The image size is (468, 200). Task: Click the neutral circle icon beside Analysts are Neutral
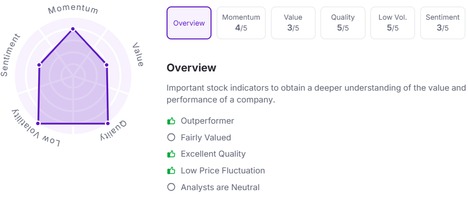pos(171,187)
